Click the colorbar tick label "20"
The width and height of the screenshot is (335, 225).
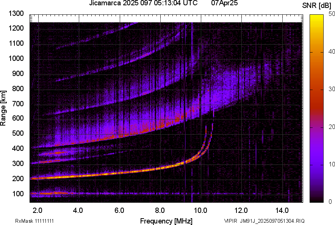point(332,127)
